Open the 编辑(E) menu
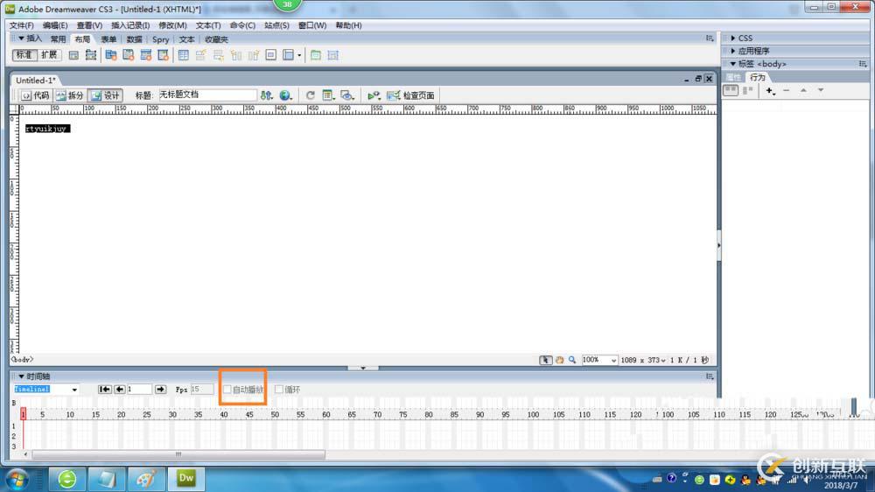 54,25
